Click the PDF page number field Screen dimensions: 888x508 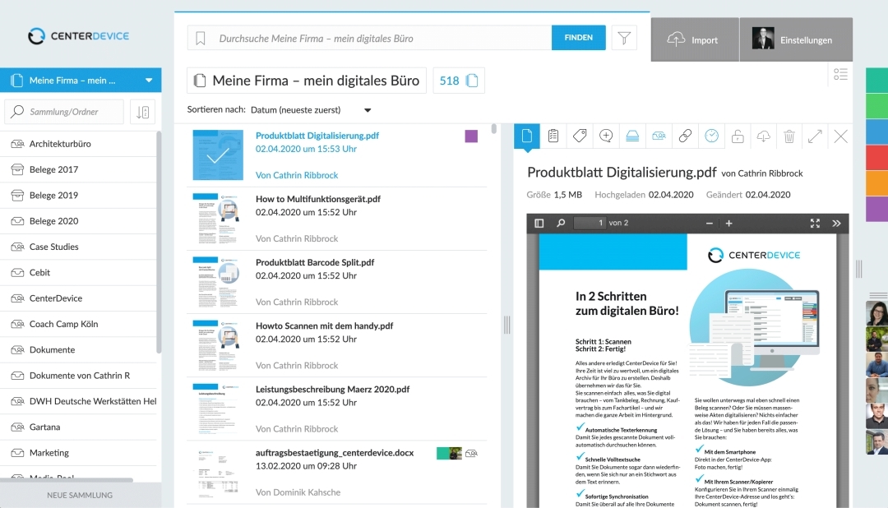tap(590, 223)
